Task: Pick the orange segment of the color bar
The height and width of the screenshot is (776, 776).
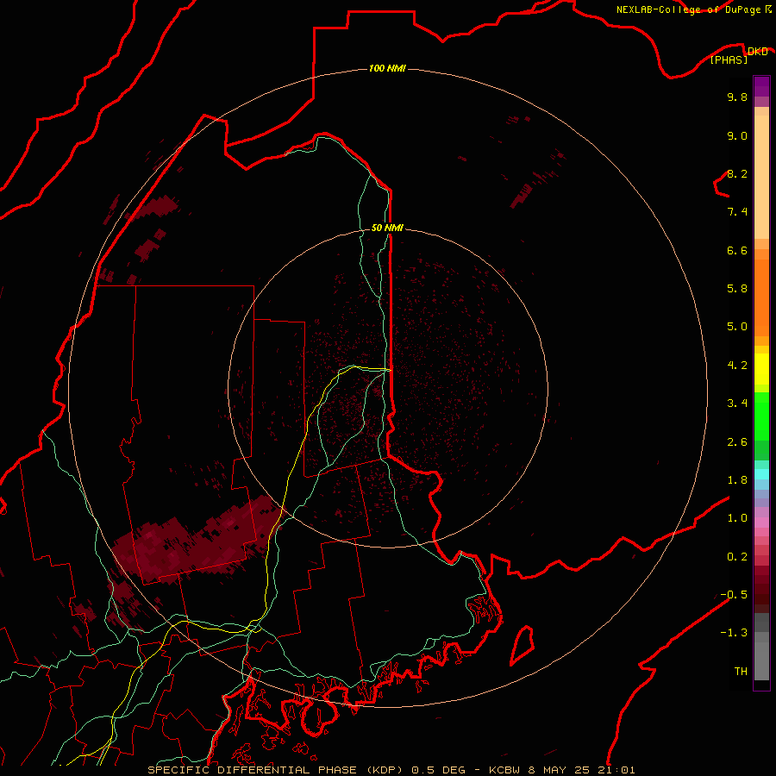Action: (761, 297)
